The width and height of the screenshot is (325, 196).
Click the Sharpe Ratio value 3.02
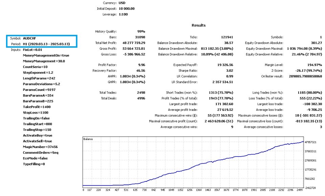pyautogui.click(x=230, y=71)
